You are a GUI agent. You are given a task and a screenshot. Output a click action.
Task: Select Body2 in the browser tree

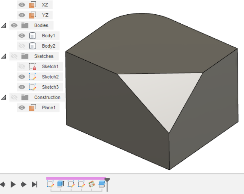tap(49, 46)
